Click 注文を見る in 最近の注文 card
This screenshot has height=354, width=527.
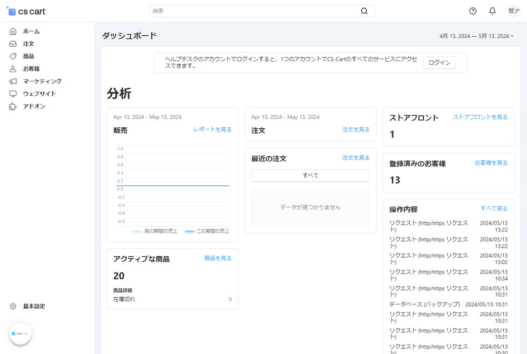(x=356, y=158)
